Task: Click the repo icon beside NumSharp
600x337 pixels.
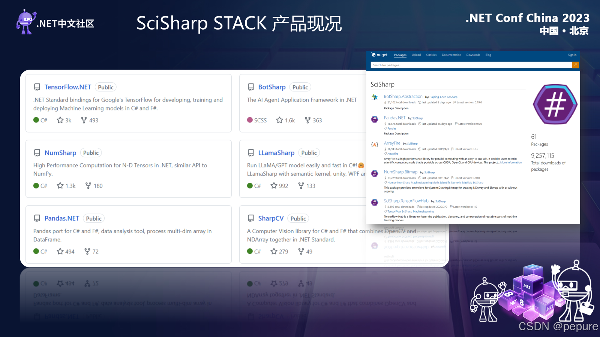Action: [x=37, y=153]
